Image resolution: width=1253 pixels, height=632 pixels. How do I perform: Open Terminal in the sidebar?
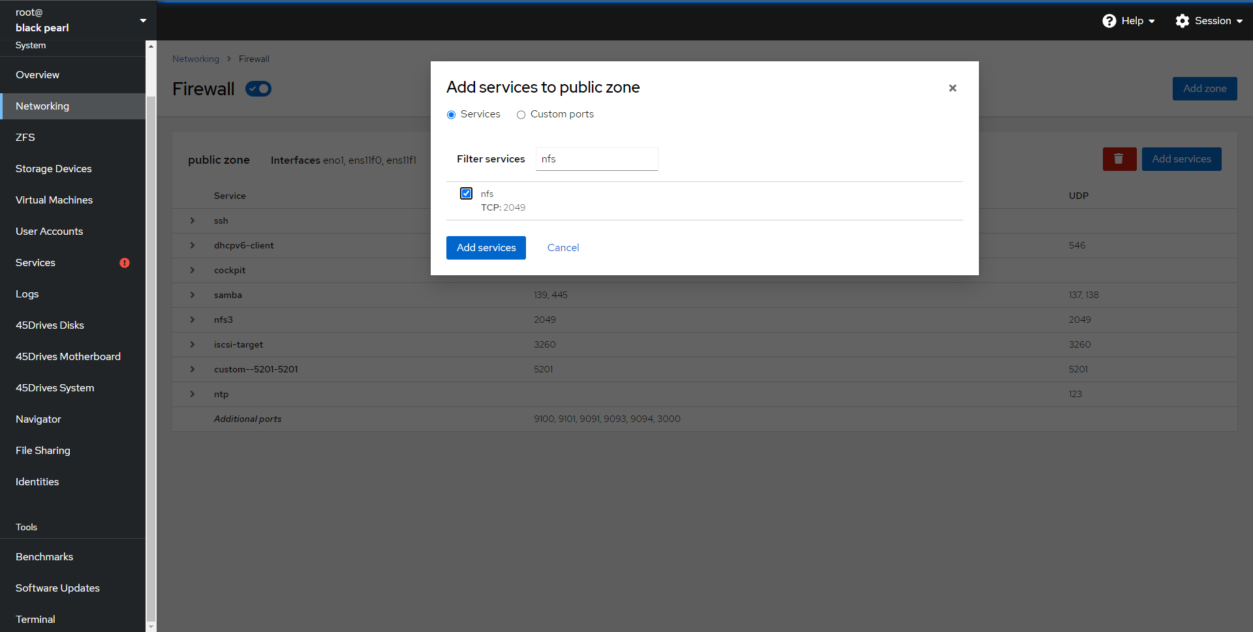(x=72, y=620)
